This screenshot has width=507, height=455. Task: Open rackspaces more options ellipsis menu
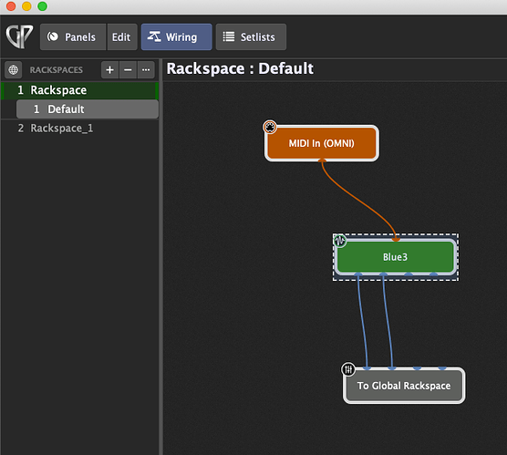(146, 69)
